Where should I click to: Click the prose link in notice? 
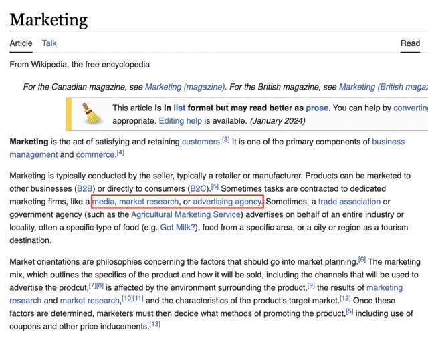pos(317,108)
